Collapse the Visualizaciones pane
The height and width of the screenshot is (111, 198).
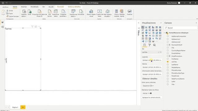pyautogui.click(x=161, y=23)
